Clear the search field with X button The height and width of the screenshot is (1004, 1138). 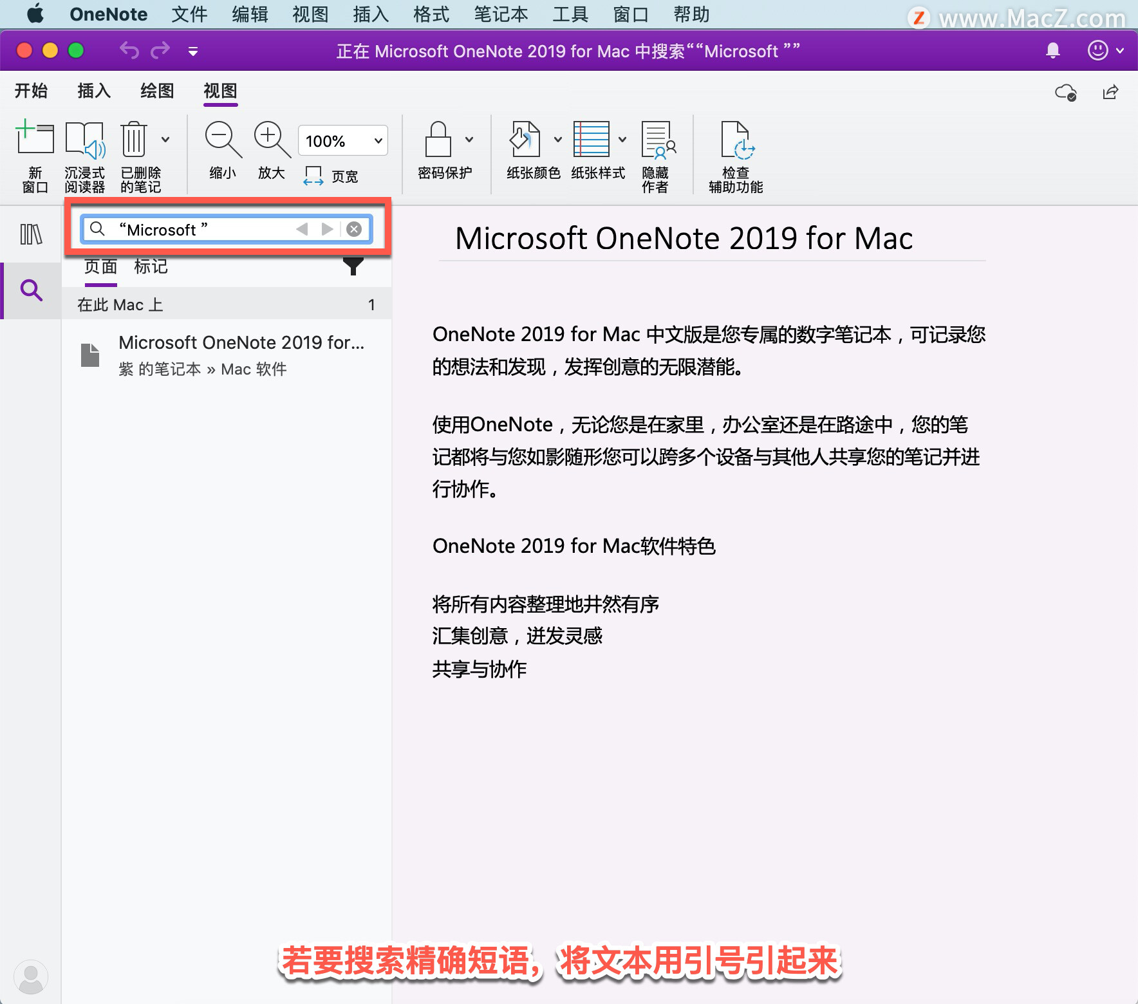[354, 229]
